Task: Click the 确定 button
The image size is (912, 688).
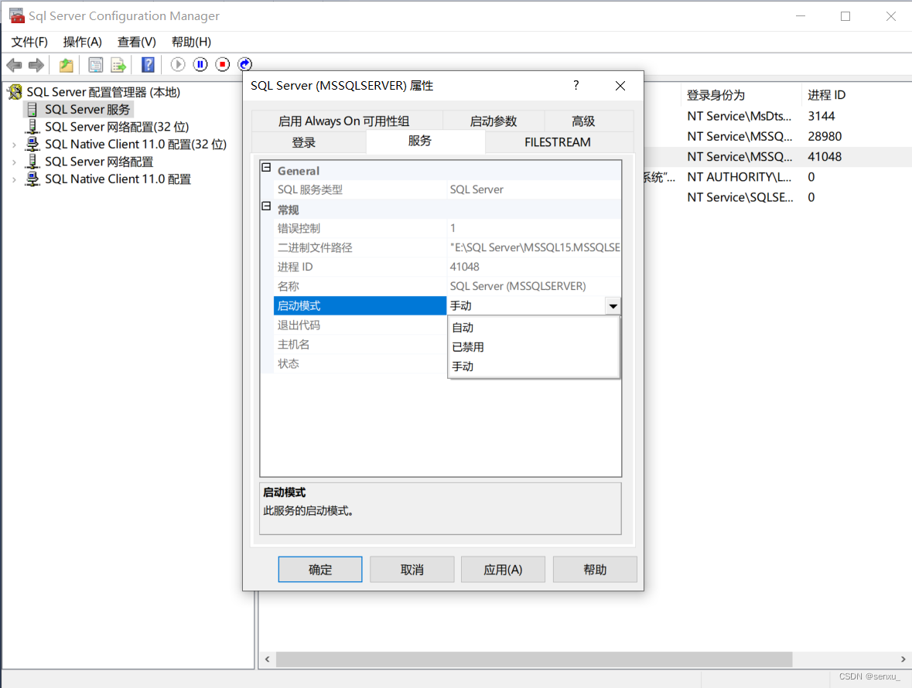Action: [x=320, y=570]
